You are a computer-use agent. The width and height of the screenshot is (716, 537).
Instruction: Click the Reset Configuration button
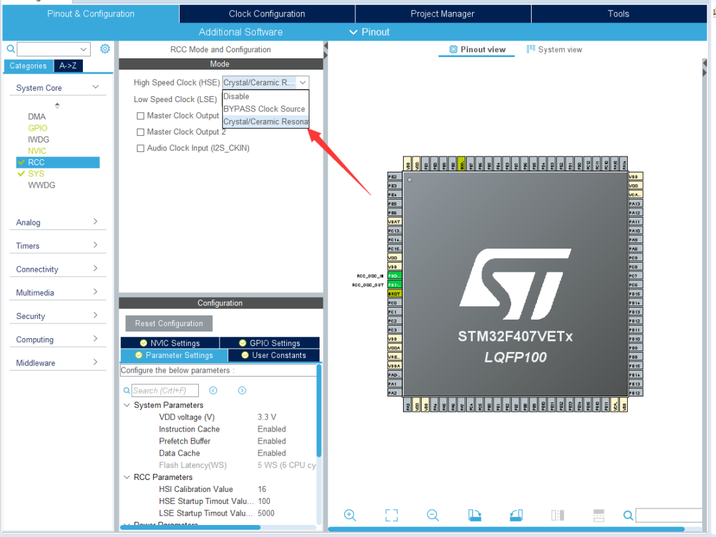click(169, 324)
